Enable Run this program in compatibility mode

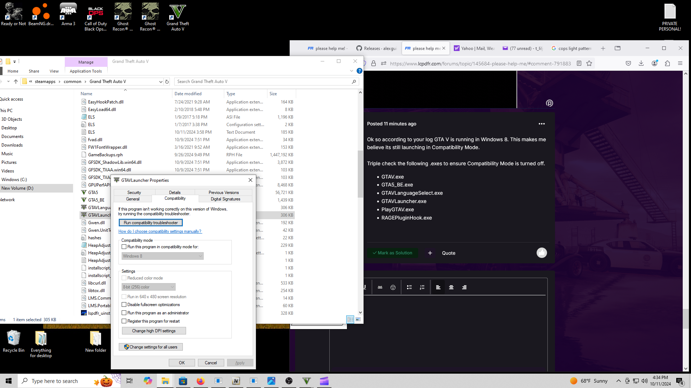[124, 247]
